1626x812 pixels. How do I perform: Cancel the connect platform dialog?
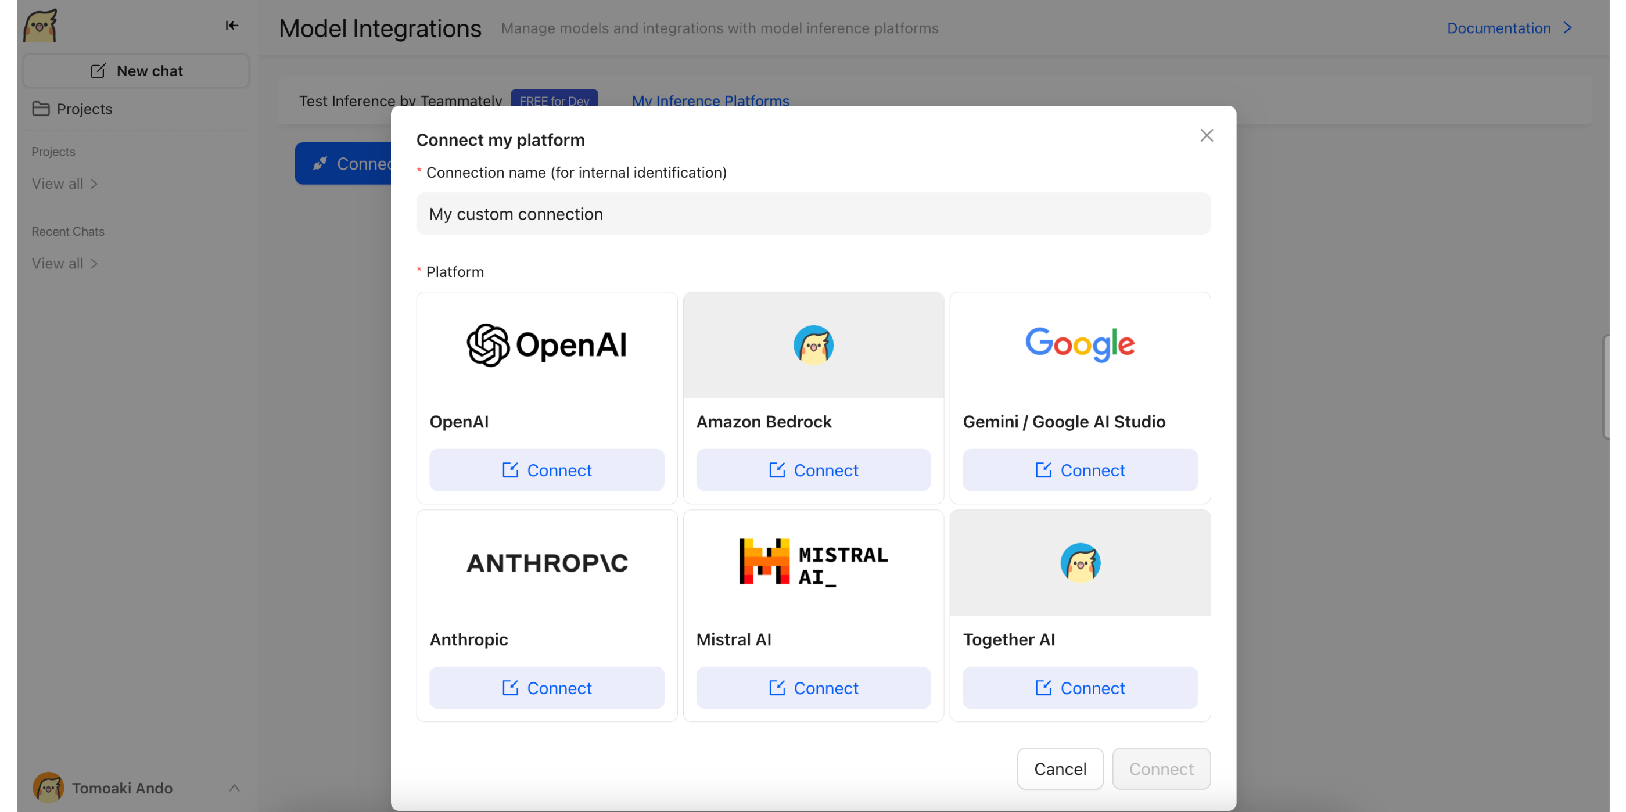click(x=1060, y=768)
